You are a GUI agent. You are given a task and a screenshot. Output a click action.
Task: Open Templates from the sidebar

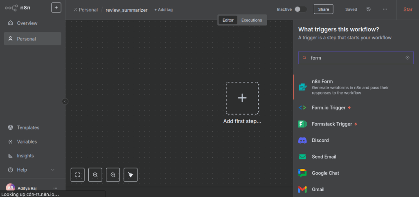coord(28,128)
